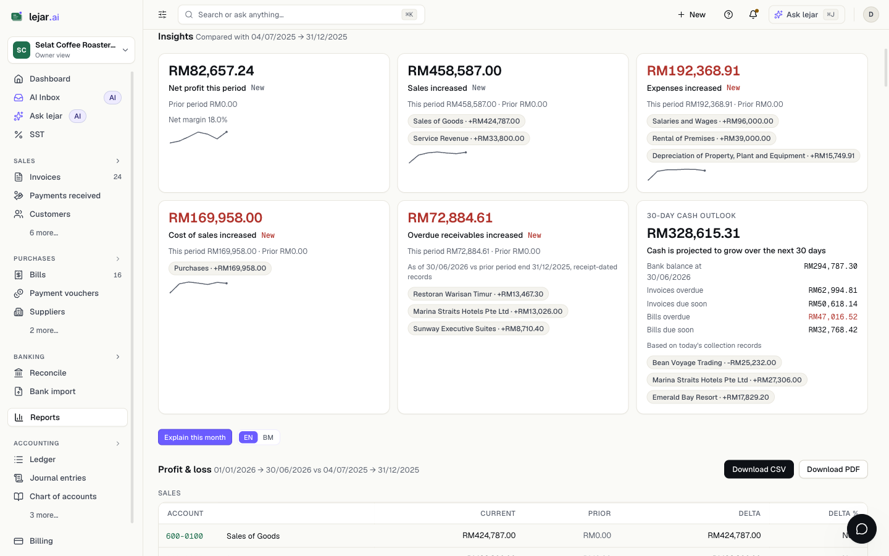Show 6 more Sales items

[44, 233]
